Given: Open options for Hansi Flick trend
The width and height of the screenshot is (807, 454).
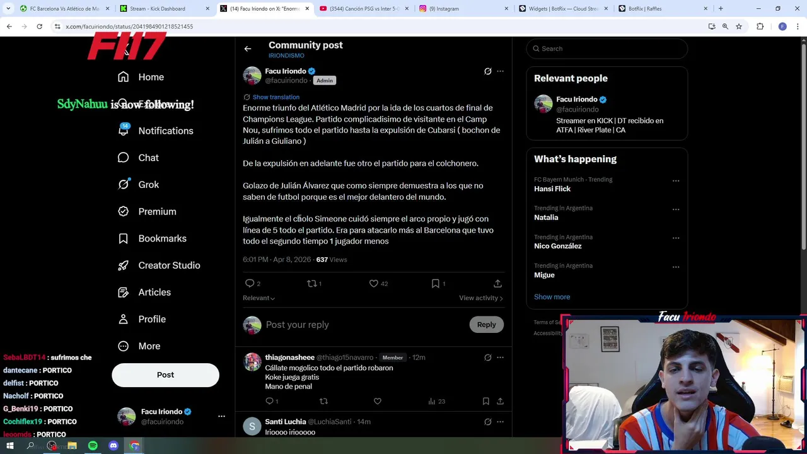Looking at the screenshot, I should (676, 181).
